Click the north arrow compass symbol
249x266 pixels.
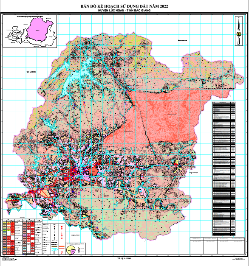click(239, 31)
